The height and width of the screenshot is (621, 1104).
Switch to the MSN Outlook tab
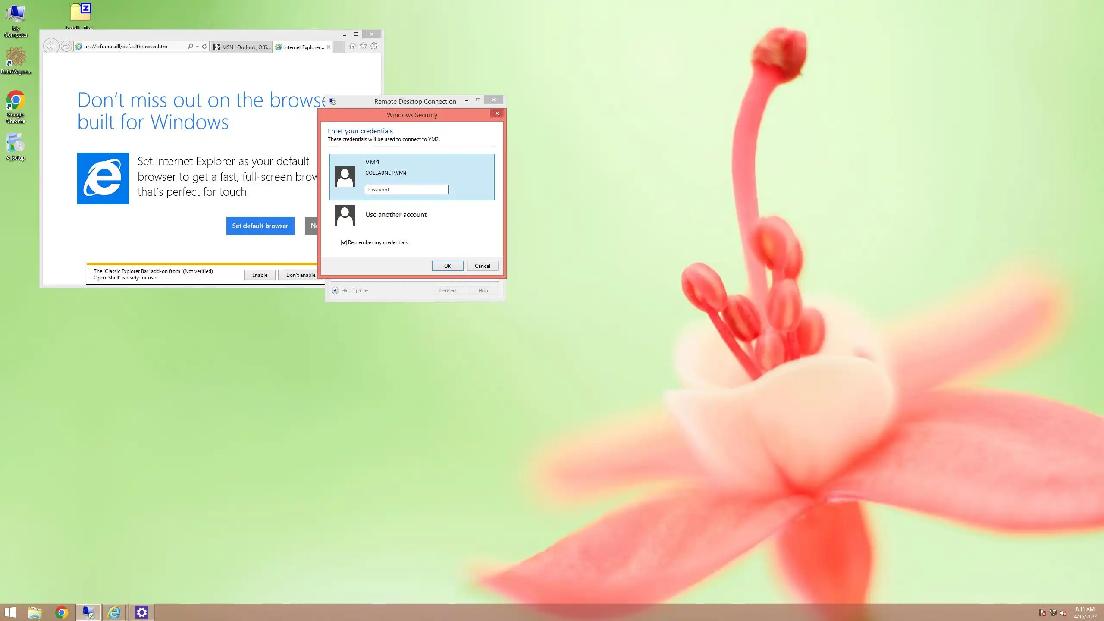(242, 47)
